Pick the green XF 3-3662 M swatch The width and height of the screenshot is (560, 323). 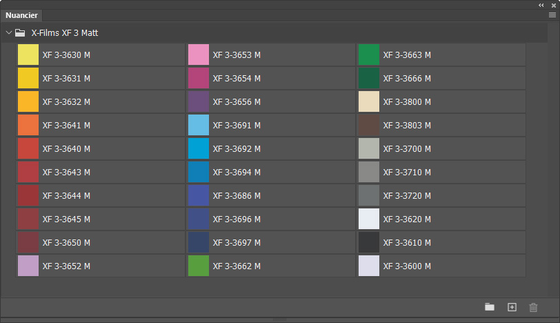[x=199, y=266]
